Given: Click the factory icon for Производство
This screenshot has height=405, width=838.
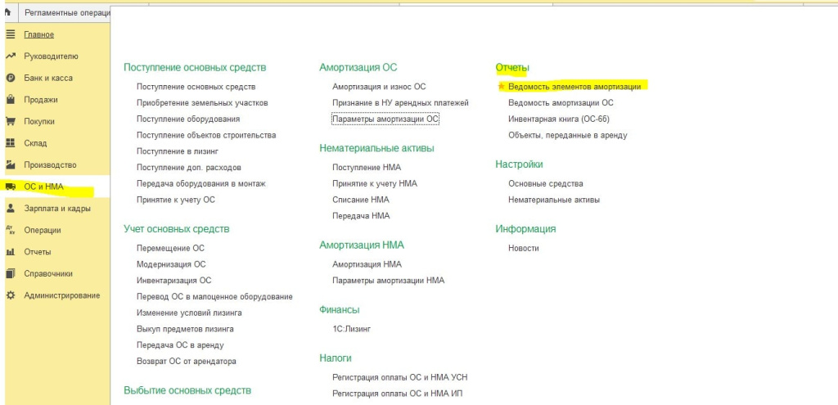Looking at the screenshot, I should (x=11, y=164).
